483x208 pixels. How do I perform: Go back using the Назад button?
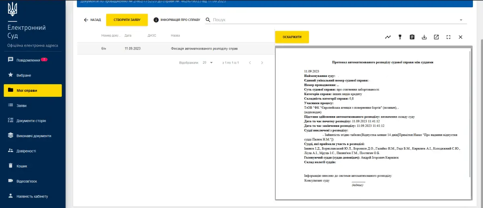tap(92, 20)
